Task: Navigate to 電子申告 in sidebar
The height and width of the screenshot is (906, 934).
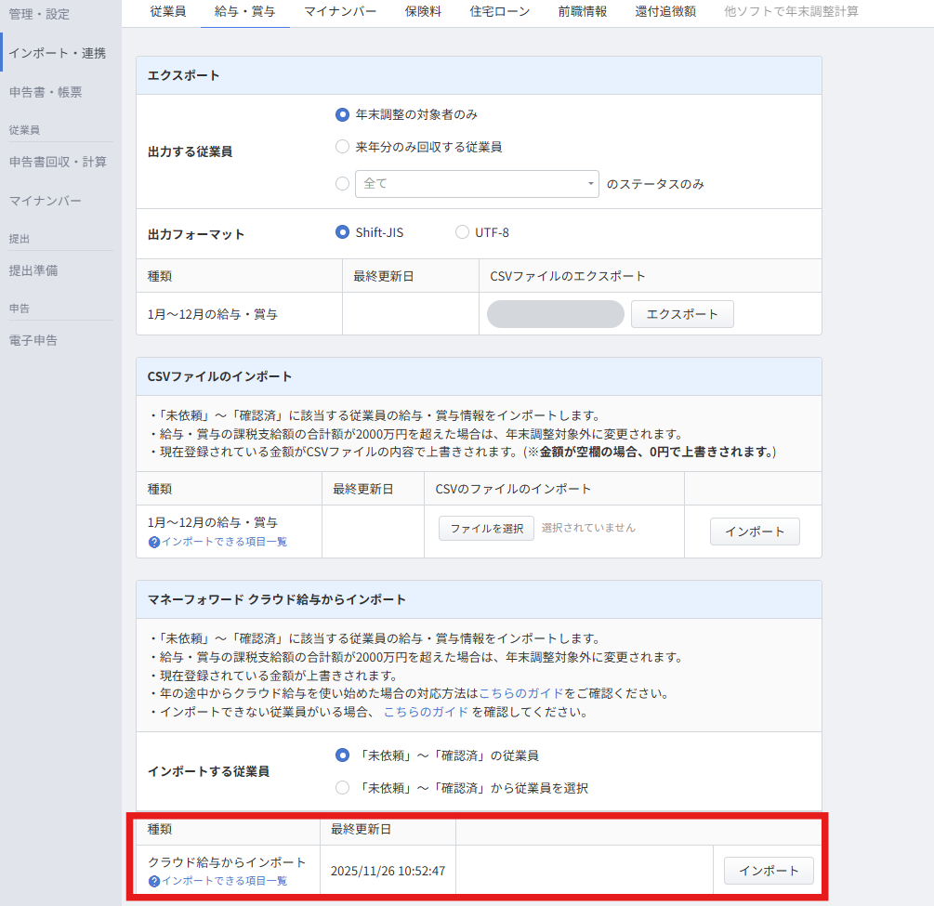Action: [x=33, y=340]
